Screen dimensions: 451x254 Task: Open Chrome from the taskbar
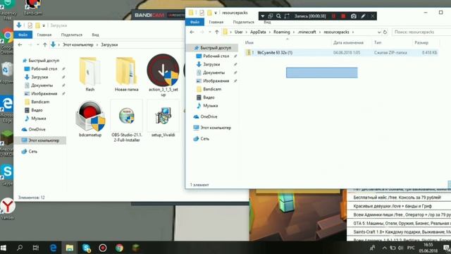[x=119, y=248]
